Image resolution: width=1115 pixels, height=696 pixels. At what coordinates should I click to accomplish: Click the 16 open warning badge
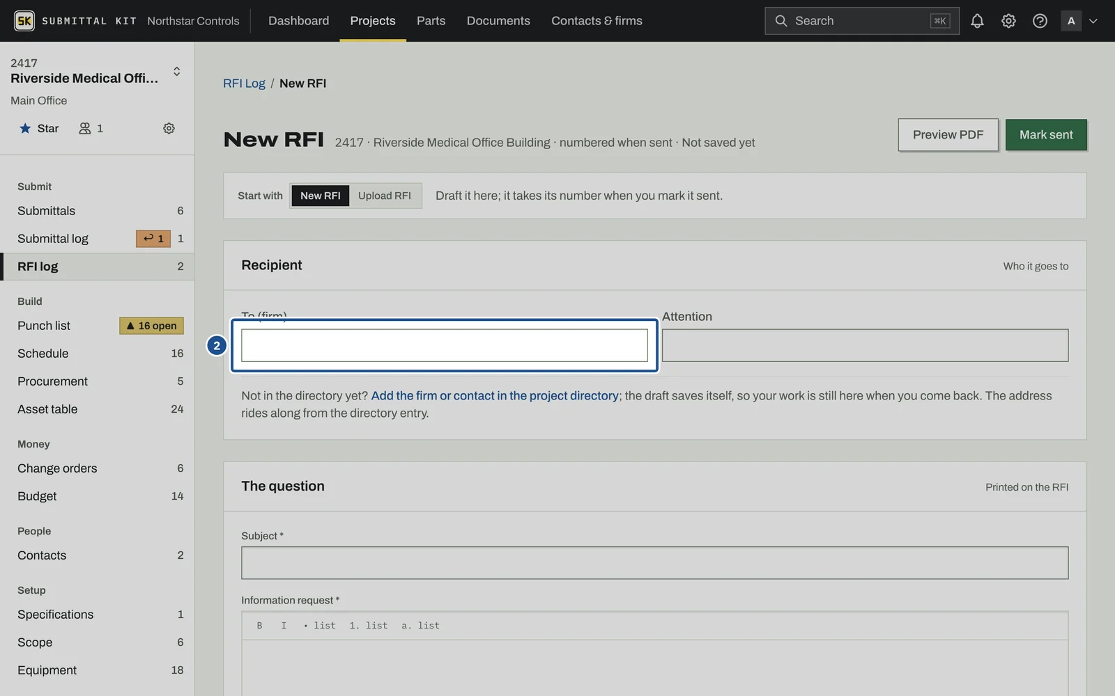(x=151, y=326)
